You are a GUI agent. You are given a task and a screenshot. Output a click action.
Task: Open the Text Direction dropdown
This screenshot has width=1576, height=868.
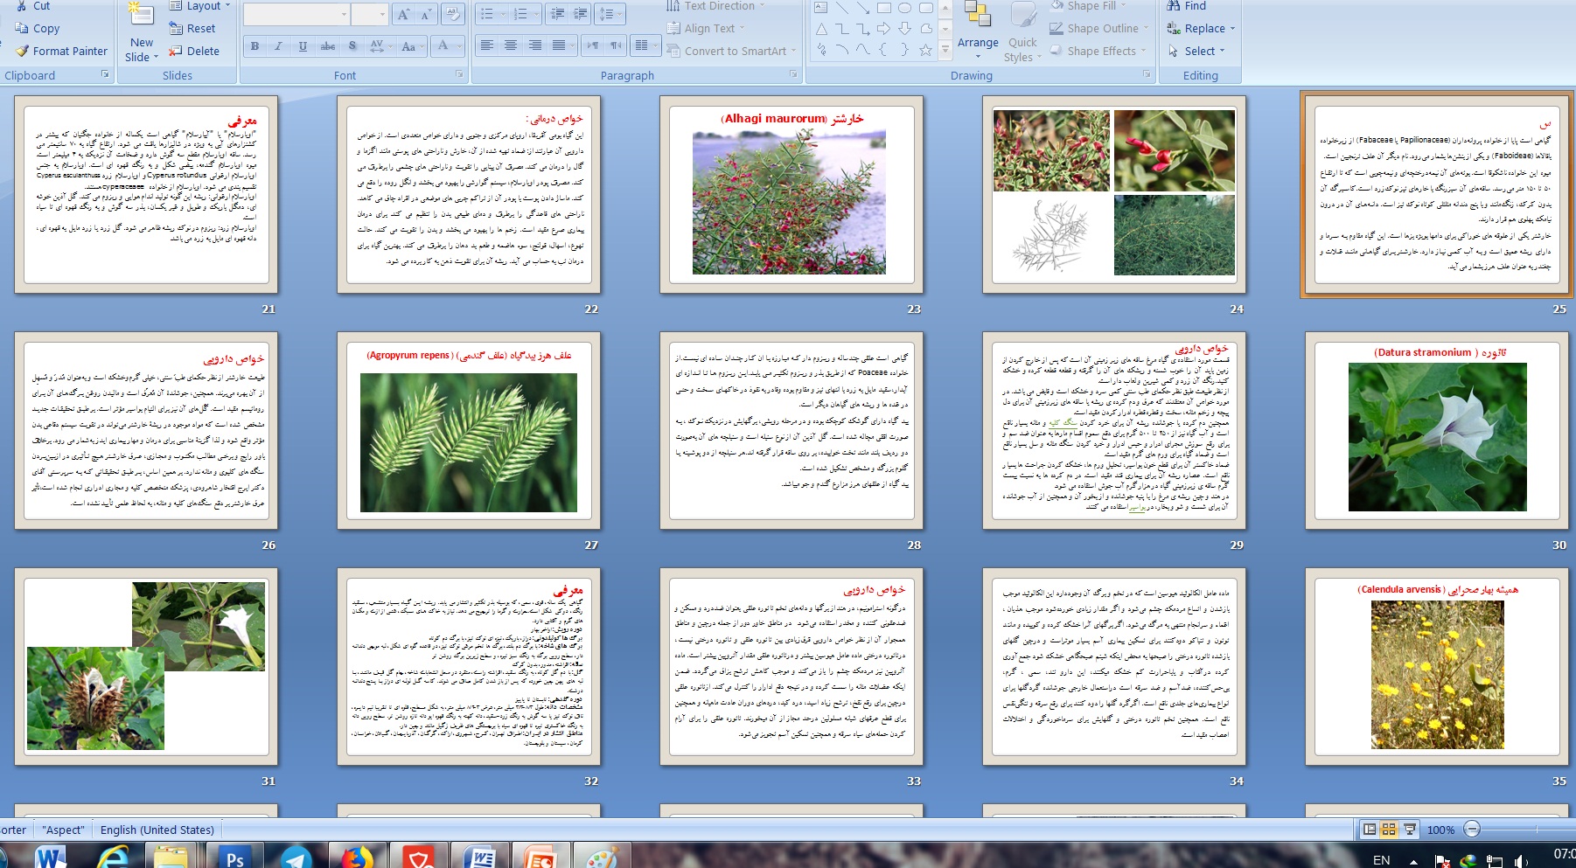point(715,6)
